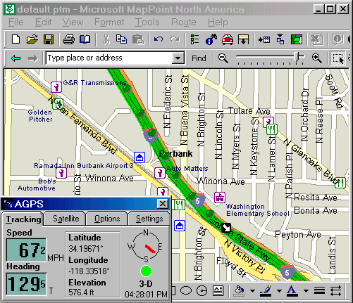Image resolution: width=353 pixels, height=303 pixels.
Task: Open the File menu
Action: (x=16, y=22)
